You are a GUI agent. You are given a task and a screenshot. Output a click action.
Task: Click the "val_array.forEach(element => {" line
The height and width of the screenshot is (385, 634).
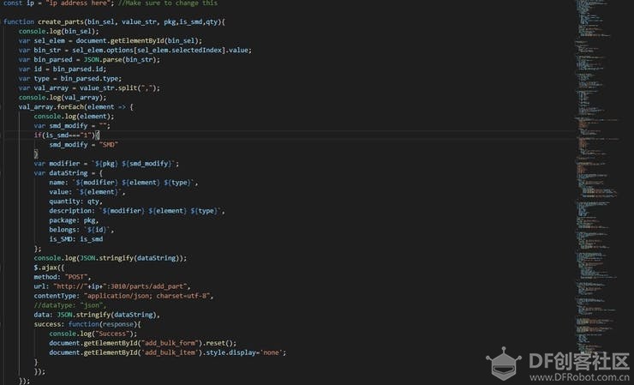click(x=76, y=107)
